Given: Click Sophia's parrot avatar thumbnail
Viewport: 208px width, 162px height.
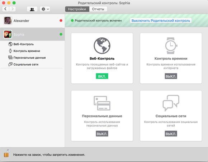Looking at the screenshot, I should click(x=8, y=34).
